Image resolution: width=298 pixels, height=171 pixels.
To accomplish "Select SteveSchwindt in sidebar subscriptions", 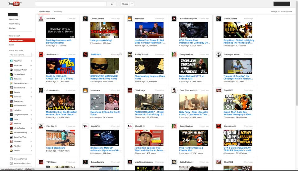I will pyautogui.click(x=19, y=88).
